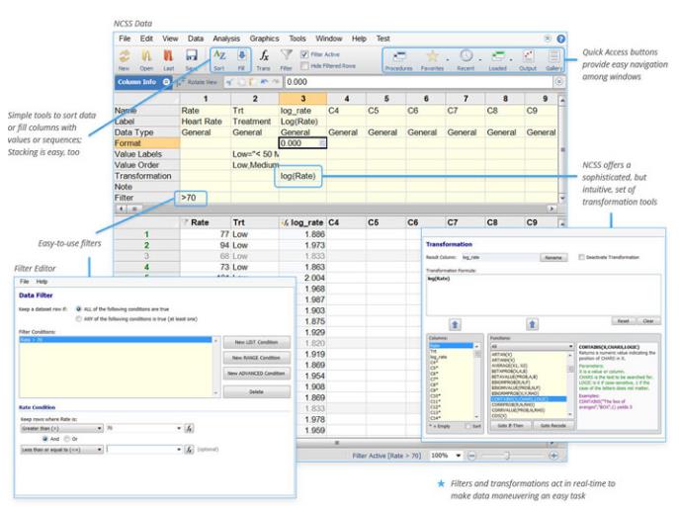
Task: Open the Trans fx tool
Action: pyautogui.click(x=264, y=55)
